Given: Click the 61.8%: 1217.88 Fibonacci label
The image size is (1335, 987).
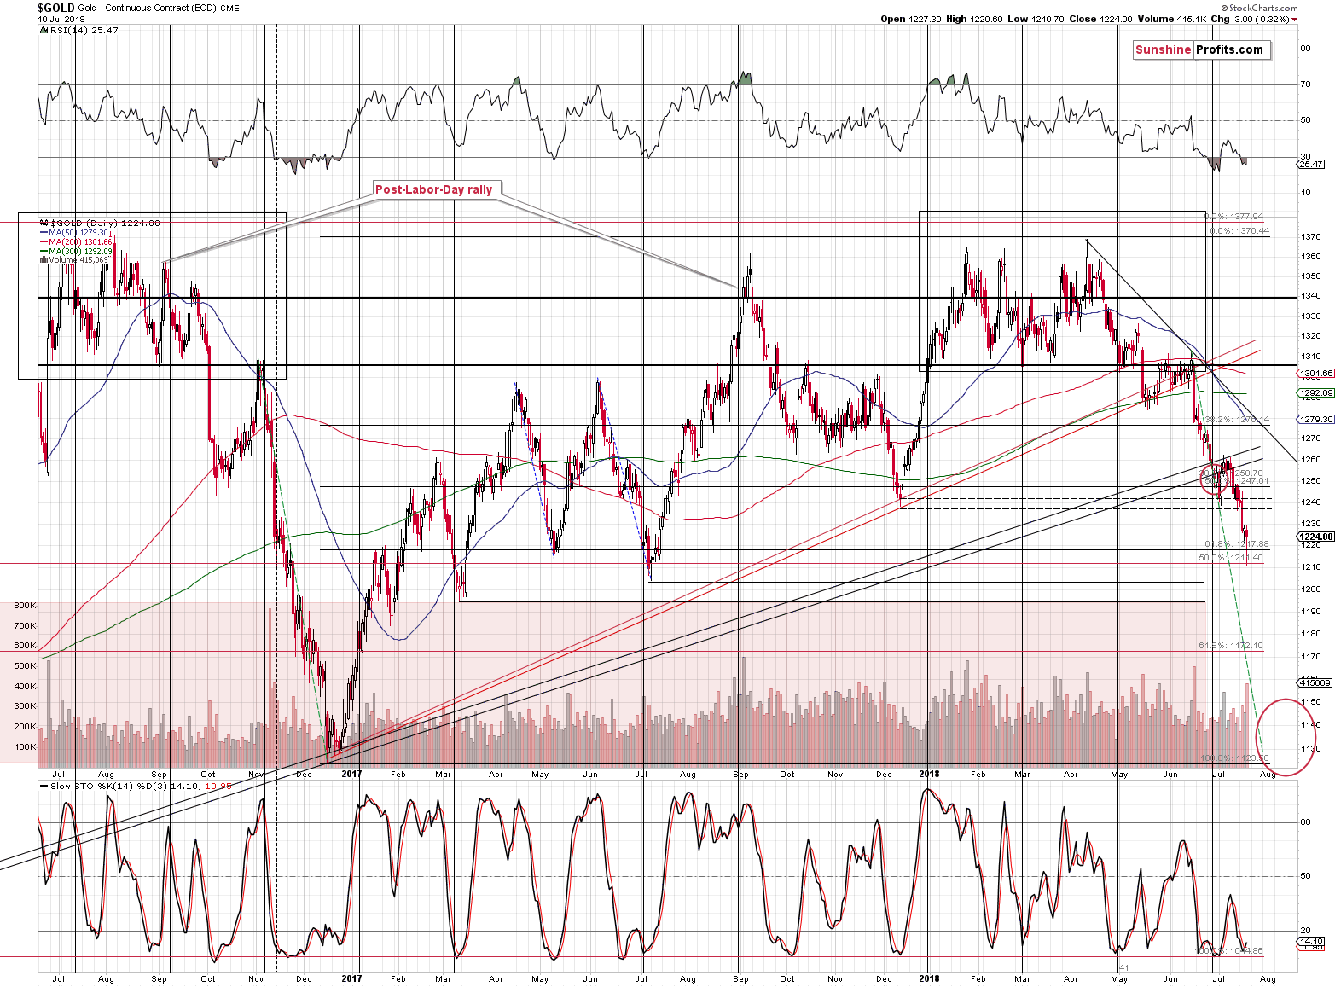Looking at the screenshot, I should (1236, 544).
